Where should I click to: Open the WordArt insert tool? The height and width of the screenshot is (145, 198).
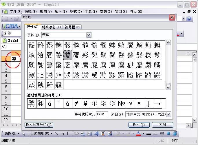pyautogui.click(x=96, y=133)
